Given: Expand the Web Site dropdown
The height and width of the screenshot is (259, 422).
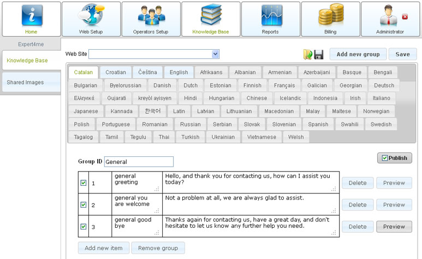Looking at the screenshot, I should click(x=215, y=54).
